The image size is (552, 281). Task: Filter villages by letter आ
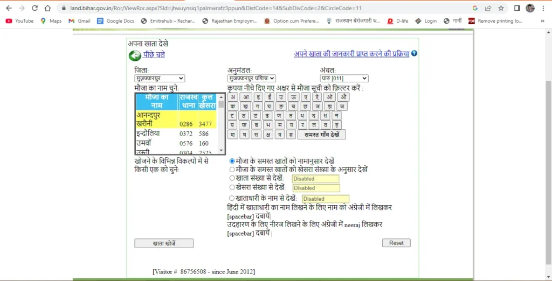click(247, 97)
